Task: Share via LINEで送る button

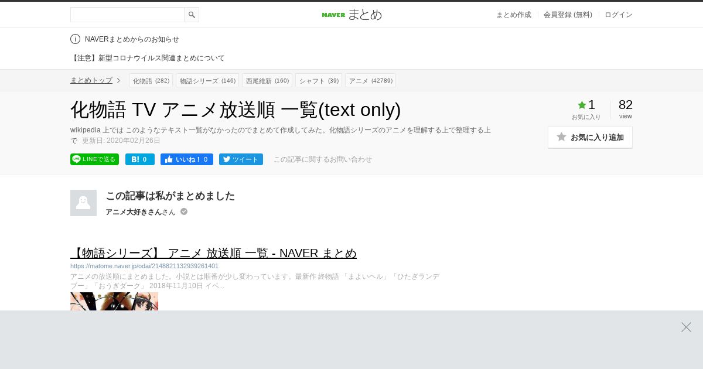Action: point(94,159)
